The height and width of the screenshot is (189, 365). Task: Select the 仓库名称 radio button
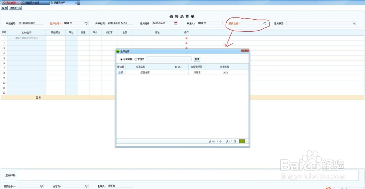(x=121, y=59)
